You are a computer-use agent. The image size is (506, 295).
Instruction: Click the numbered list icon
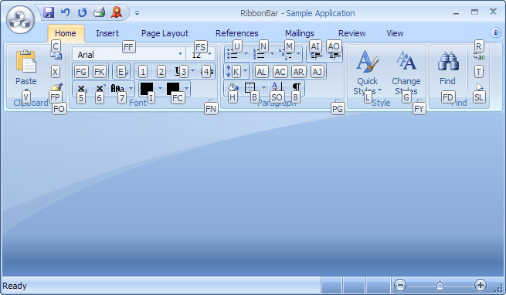pos(259,54)
